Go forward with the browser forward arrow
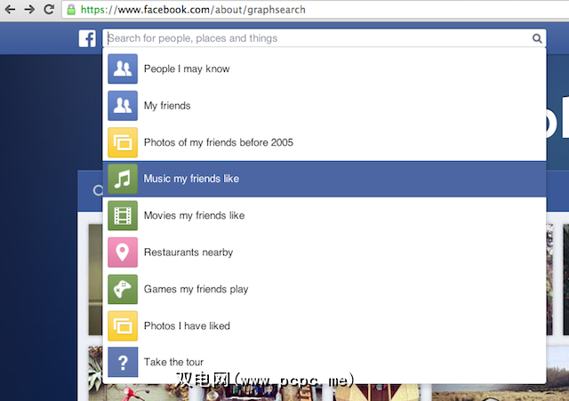This screenshot has height=401, width=569. [29, 9]
